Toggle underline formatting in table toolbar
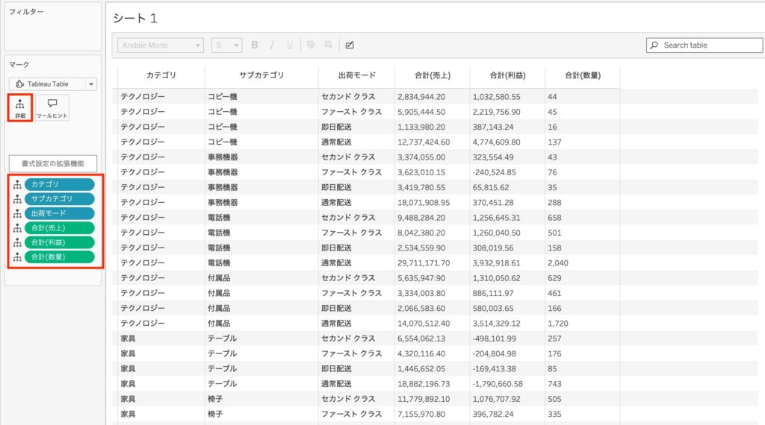 pos(290,45)
